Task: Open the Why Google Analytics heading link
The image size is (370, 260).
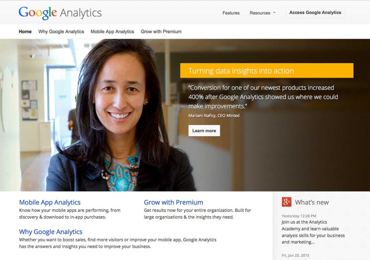Action: point(51,232)
